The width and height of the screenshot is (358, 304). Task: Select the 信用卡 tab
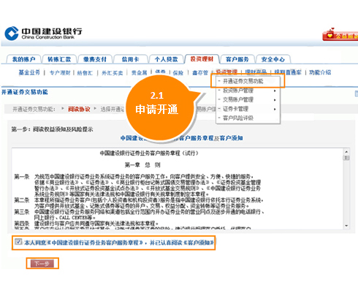tap(131, 59)
